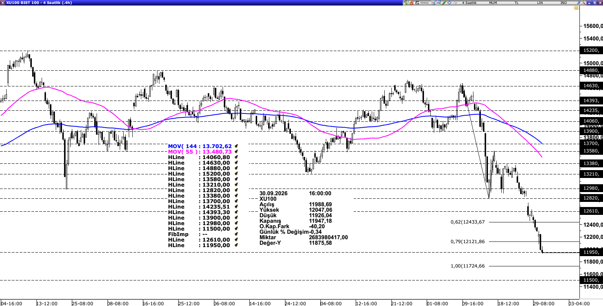Open the 4 Saatlik timeframe selector
This screenshot has height=306, width=603.
pyautogui.click(x=469, y=3)
